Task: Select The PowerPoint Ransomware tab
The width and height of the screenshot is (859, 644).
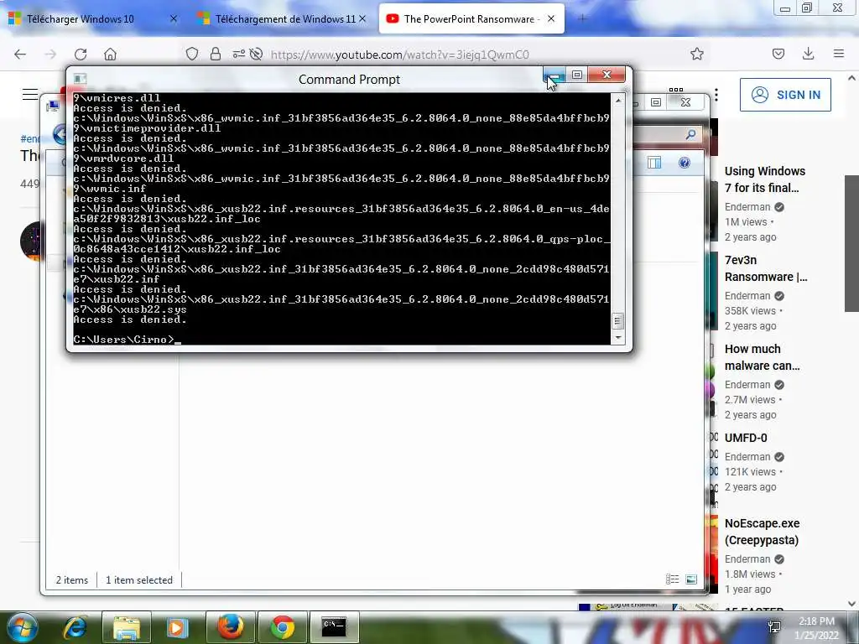Action: click(x=471, y=19)
